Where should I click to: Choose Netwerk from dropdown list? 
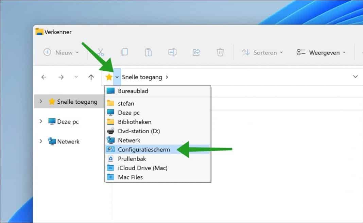158,140
